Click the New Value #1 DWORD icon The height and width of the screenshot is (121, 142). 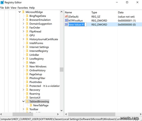pos(66,24)
